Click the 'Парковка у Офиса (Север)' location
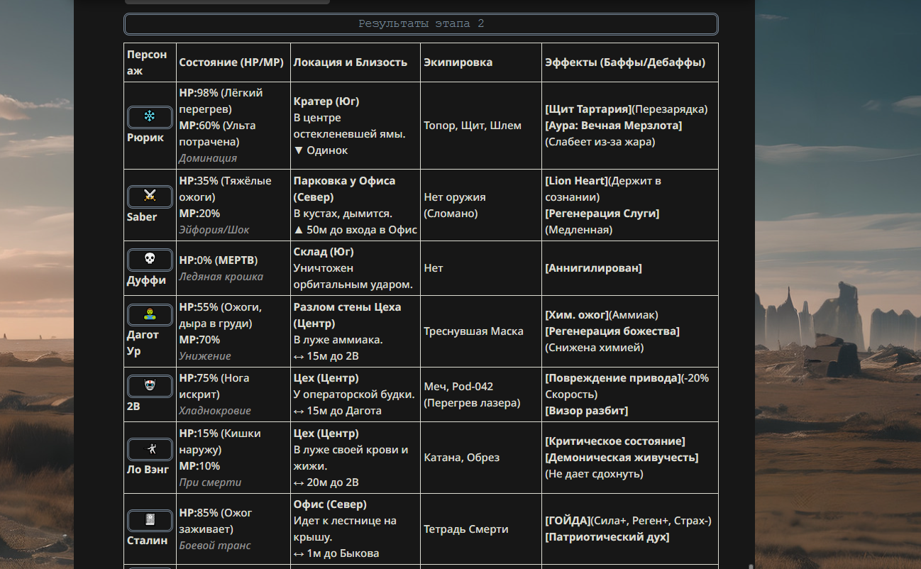This screenshot has height=569, width=921. 345,189
